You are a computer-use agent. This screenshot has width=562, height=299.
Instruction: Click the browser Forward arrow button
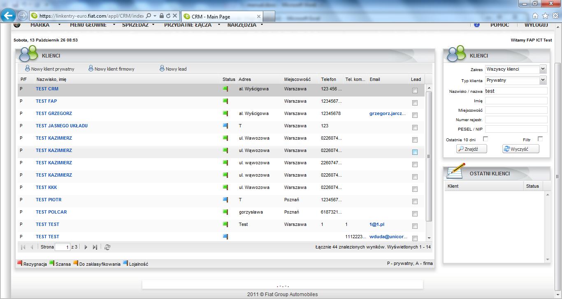coord(23,16)
